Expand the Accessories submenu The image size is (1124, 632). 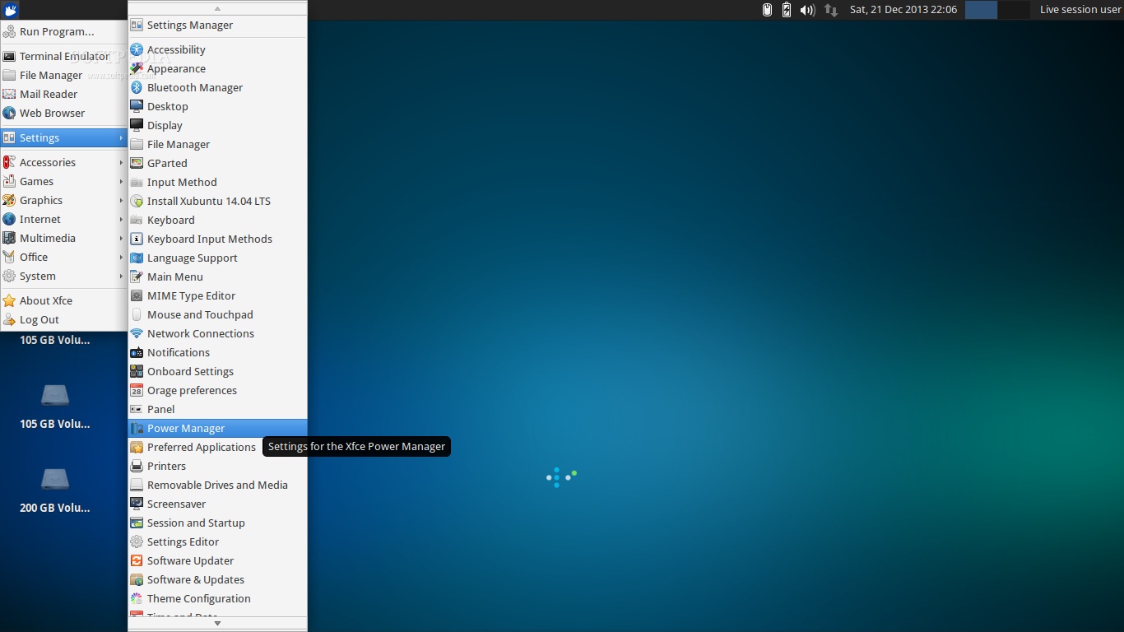point(63,162)
